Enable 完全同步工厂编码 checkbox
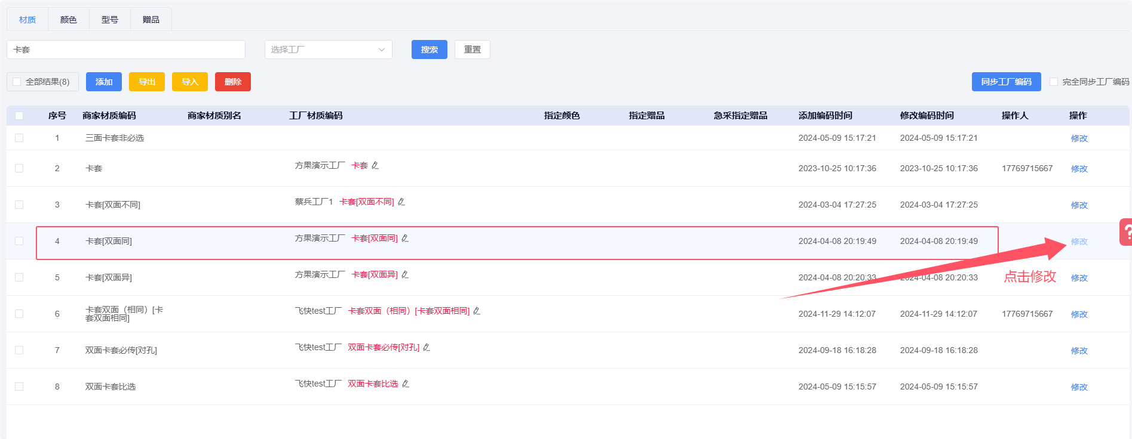This screenshot has width=1132, height=439. [x=1054, y=82]
